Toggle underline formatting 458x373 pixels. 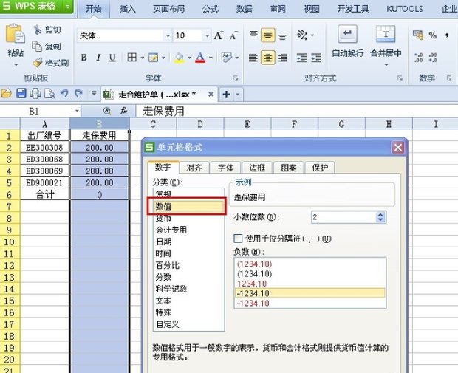tap(112, 58)
